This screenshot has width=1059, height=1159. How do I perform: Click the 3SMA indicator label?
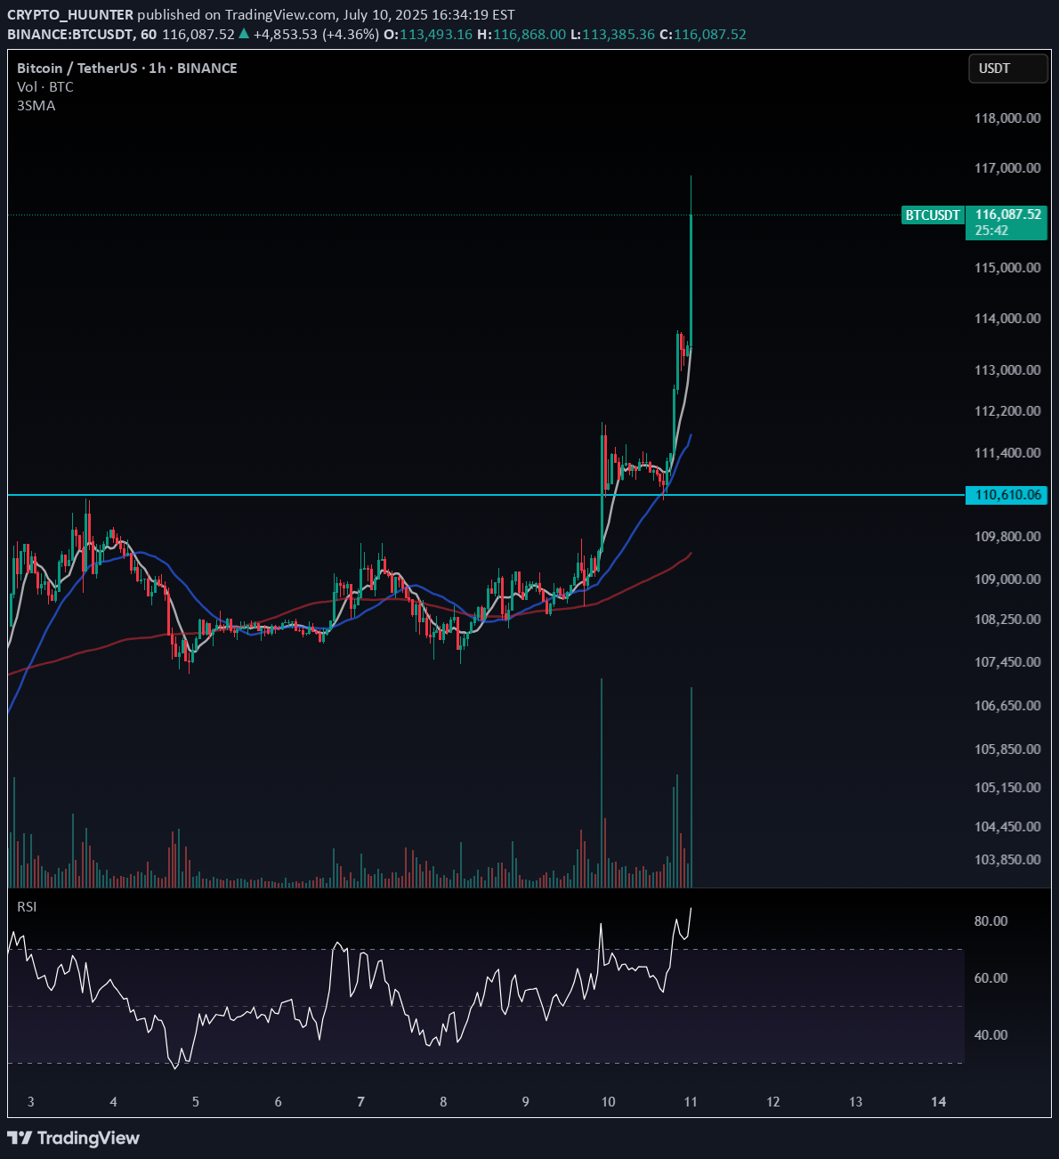coord(36,106)
